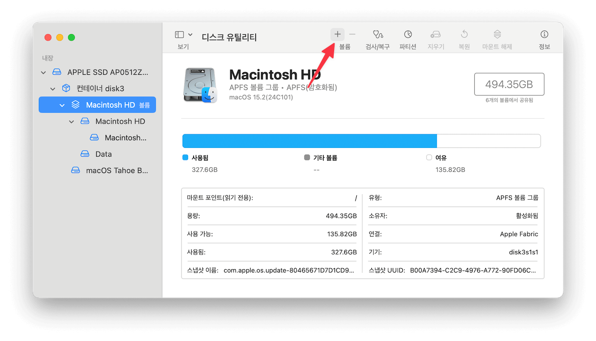Open the view options dropdown chevron
This screenshot has height=341, width=596.
(190, 34)
